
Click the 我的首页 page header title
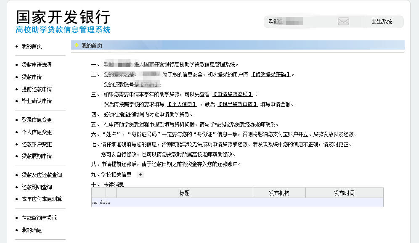pyautogui.click(x=92, y=45)
